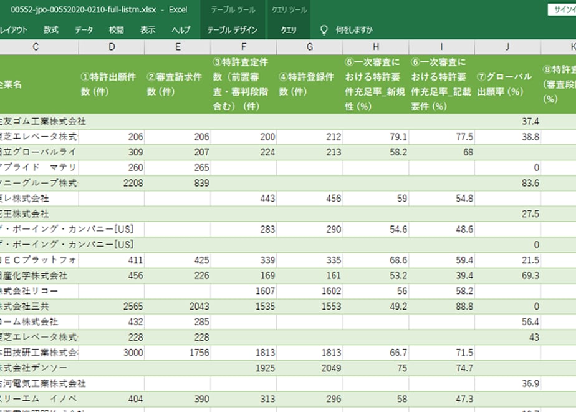Click the ③特許査定件数 header cell

[244, 84]
